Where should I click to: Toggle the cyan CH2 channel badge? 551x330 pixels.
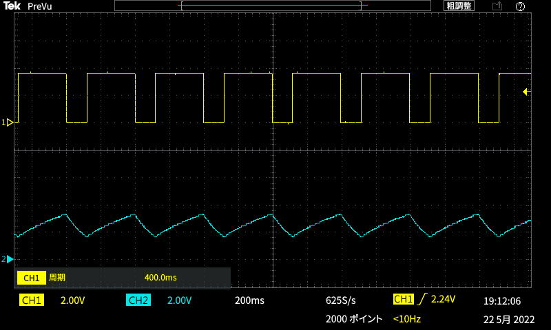pyautogui.click(x=138, y=300)
